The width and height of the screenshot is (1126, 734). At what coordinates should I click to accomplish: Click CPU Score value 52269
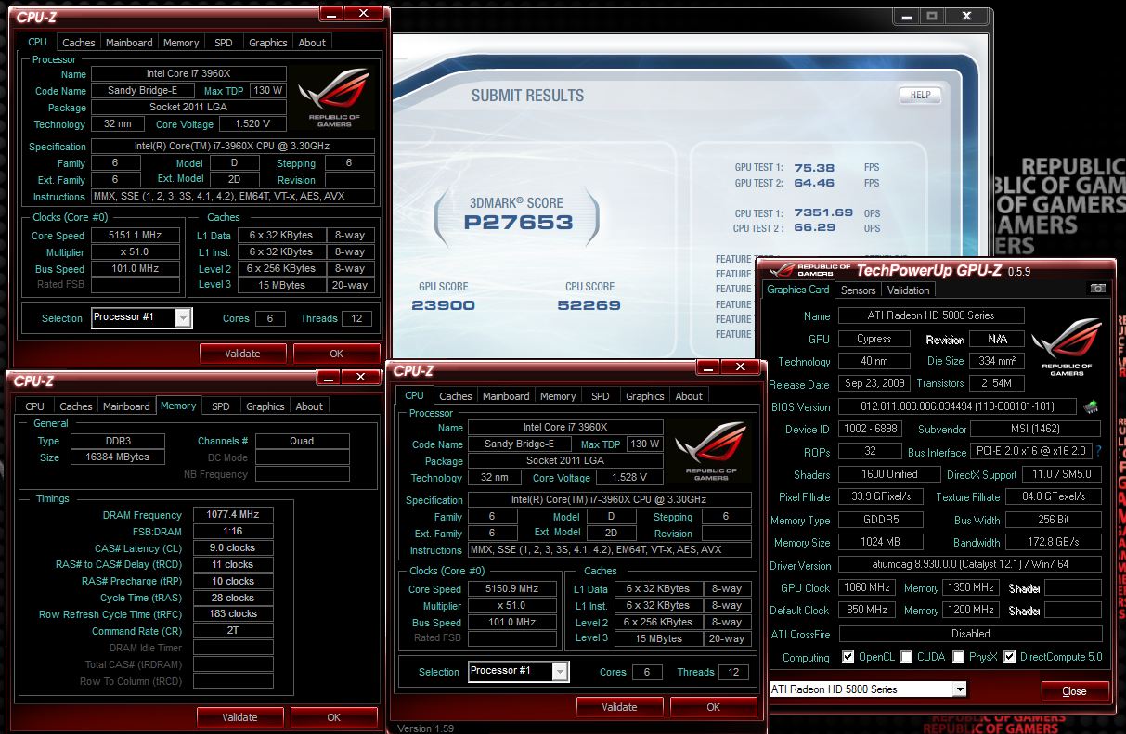(x=589, y=304)
